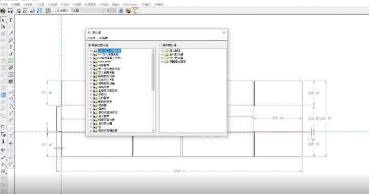
Task: Click the 3D cube conversion toolbar icon
Action: [32, 11]
